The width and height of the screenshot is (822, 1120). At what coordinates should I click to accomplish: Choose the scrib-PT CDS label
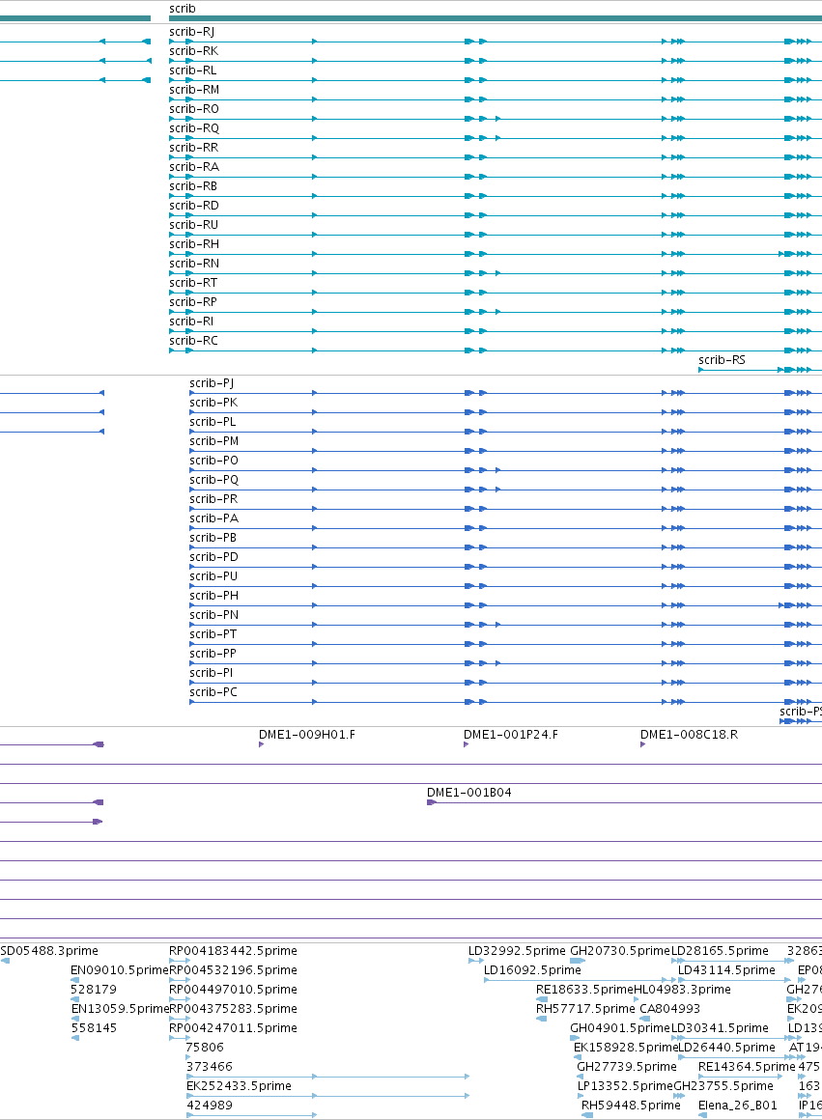click(213, 633)
